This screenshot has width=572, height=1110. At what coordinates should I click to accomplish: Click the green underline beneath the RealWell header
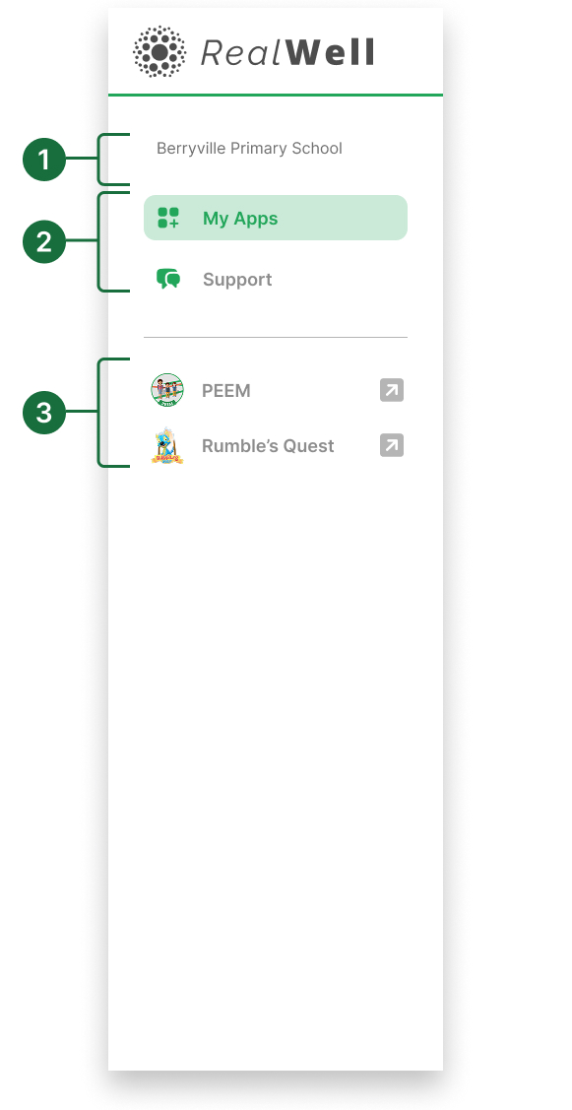tap(276, 95)
